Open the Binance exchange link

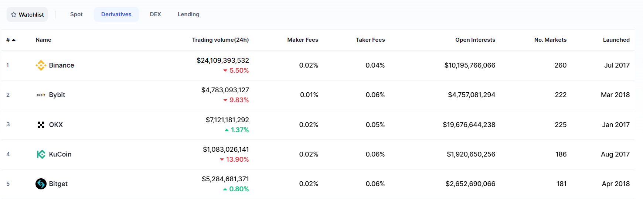click(x=62, y=65)
